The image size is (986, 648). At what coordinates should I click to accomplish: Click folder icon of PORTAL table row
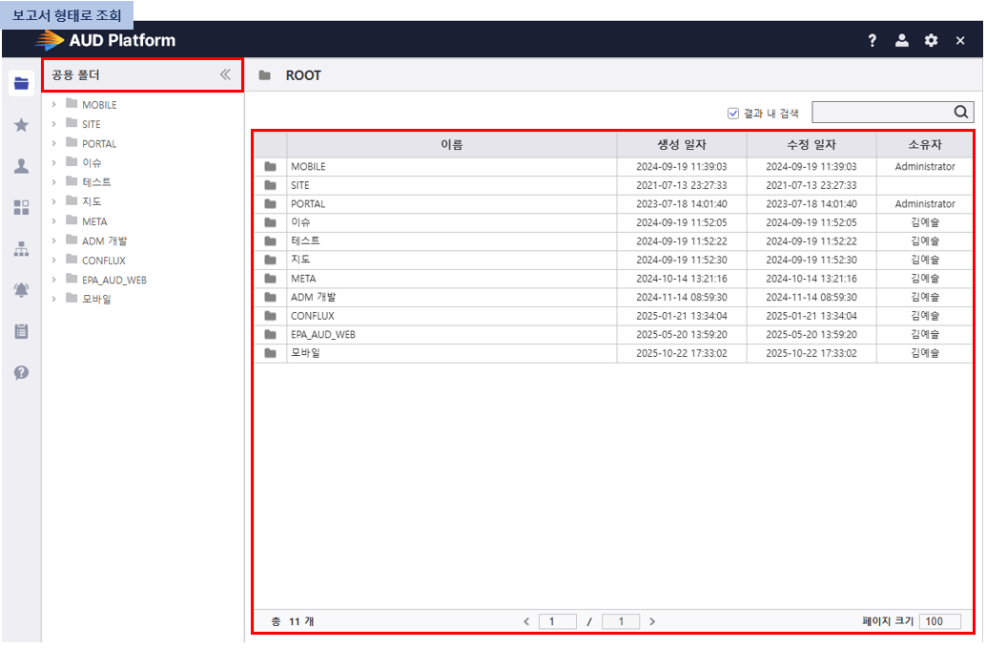pyautogui.click(x=271, y=204)
